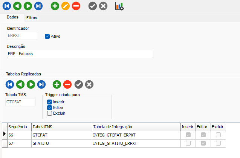Add new record with top green plus
240x158 pixels.
pyautogui.click(x=55, y=6)
